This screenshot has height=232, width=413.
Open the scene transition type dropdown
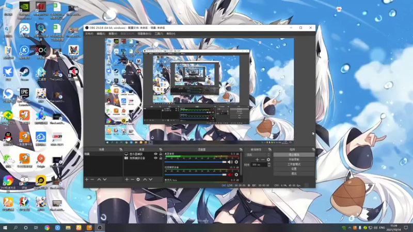258,155
